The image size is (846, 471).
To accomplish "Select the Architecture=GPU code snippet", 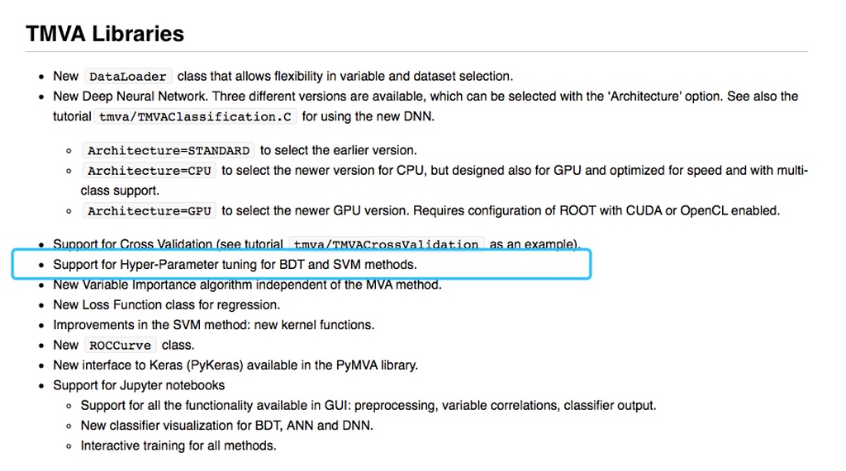I will [x=150, y=210].
